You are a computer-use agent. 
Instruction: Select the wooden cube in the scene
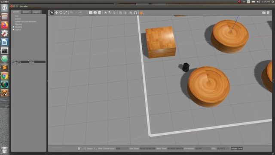tap(161, 42)
